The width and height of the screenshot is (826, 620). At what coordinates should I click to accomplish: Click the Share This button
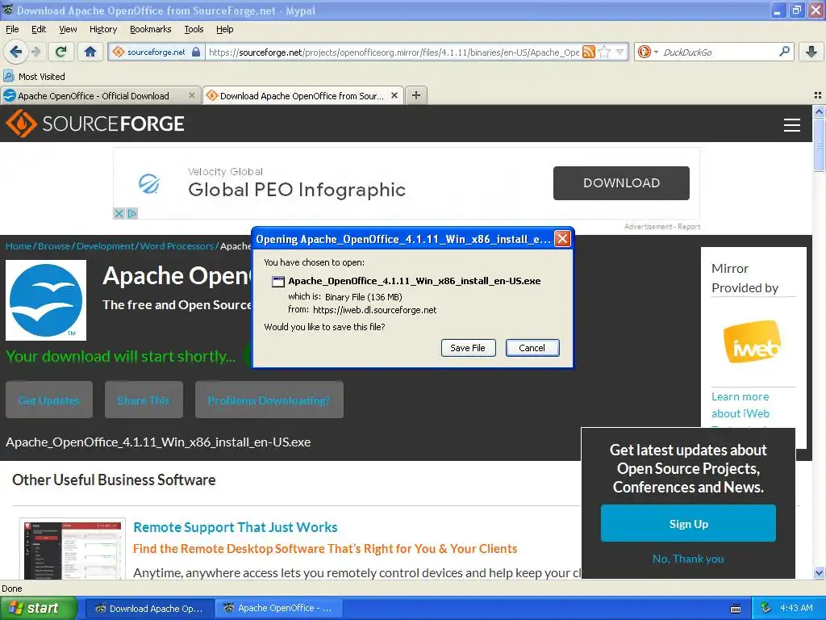click(144, 400)
